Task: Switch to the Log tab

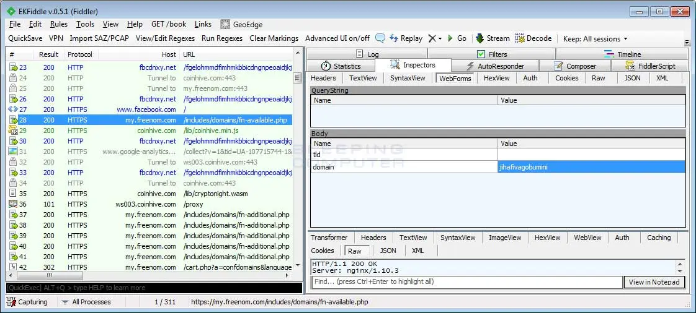Action: 367,54
